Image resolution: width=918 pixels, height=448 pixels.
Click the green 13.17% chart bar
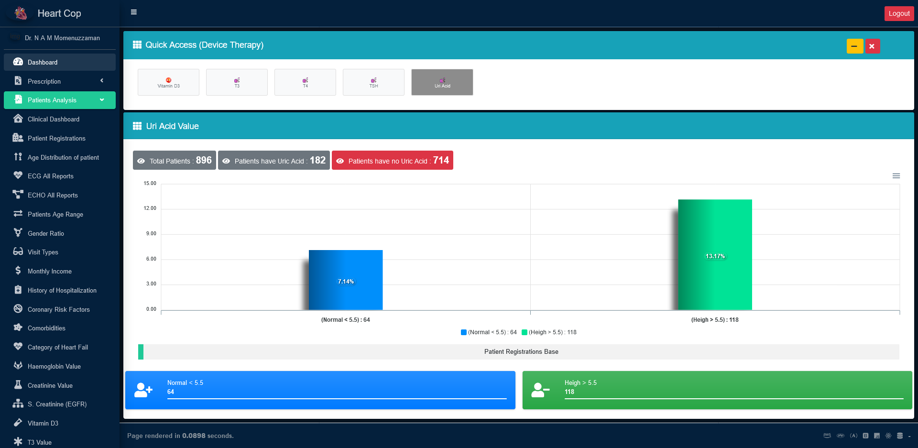click(715, 254)
